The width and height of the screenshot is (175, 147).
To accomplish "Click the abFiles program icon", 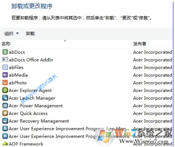I will click(5, 67).
